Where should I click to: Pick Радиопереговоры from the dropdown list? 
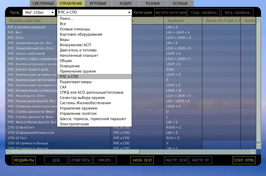pos(76,82)
